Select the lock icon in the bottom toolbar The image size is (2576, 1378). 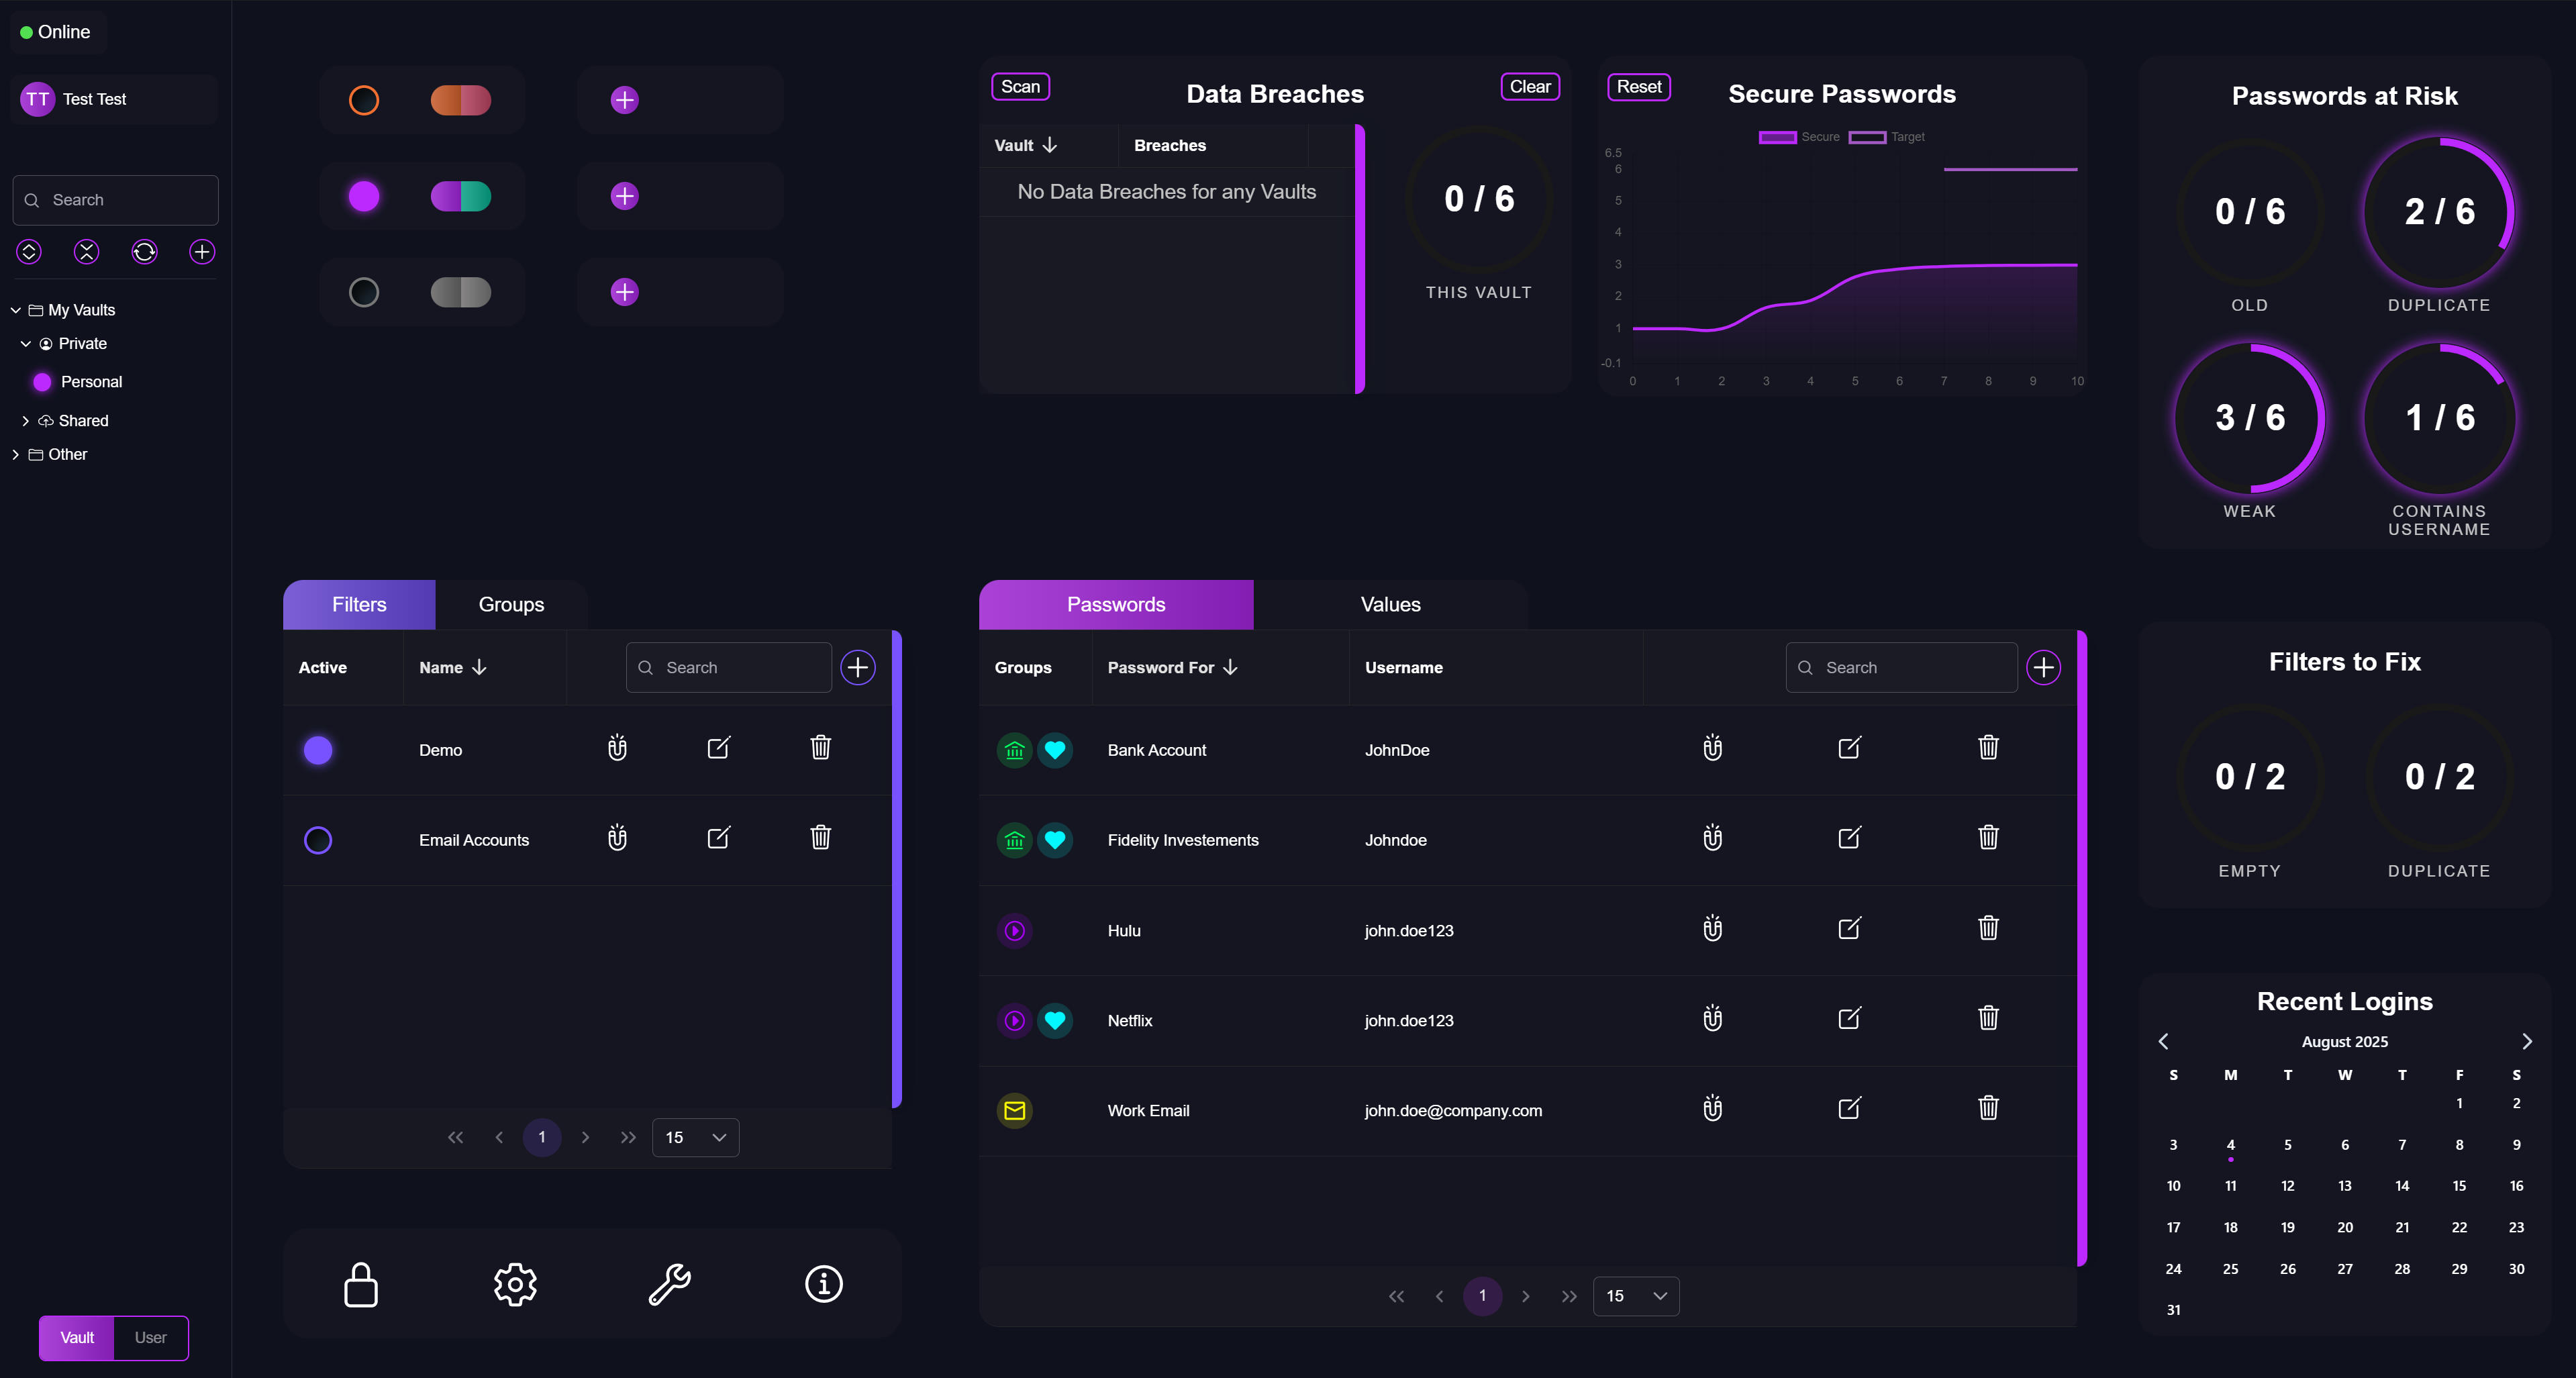pyautogui.click(x=360, y=1284)
